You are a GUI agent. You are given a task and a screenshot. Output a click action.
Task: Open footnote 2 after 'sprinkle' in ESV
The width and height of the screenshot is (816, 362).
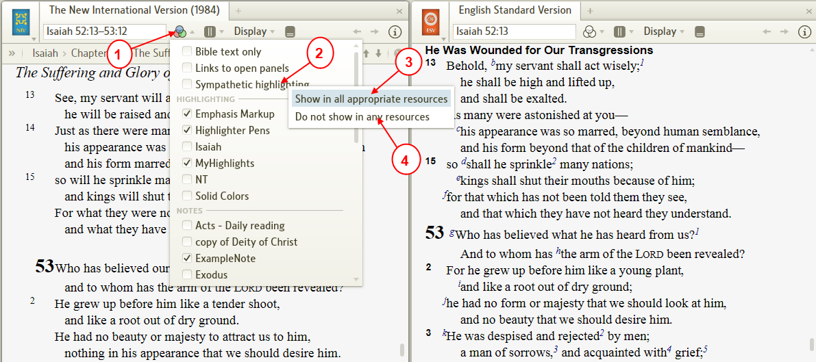(555, 162)
